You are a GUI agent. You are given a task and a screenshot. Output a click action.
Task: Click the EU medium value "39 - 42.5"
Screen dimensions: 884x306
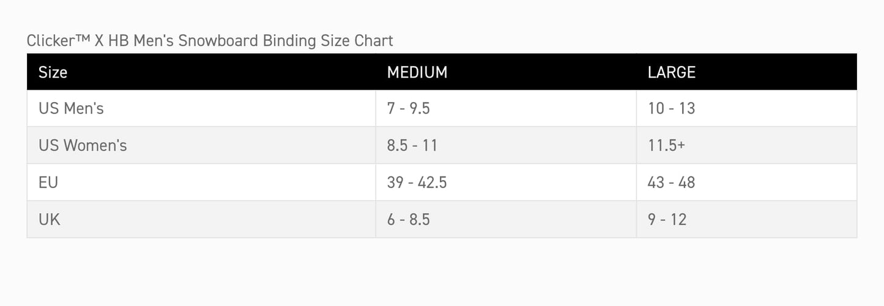click(x=417, y=182)
